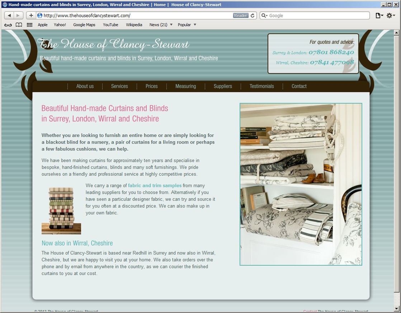Image resolution: width=401 pixels, height=313 pixels.
Task: Open the YouTube bookmark
Action: pos(110,25)
